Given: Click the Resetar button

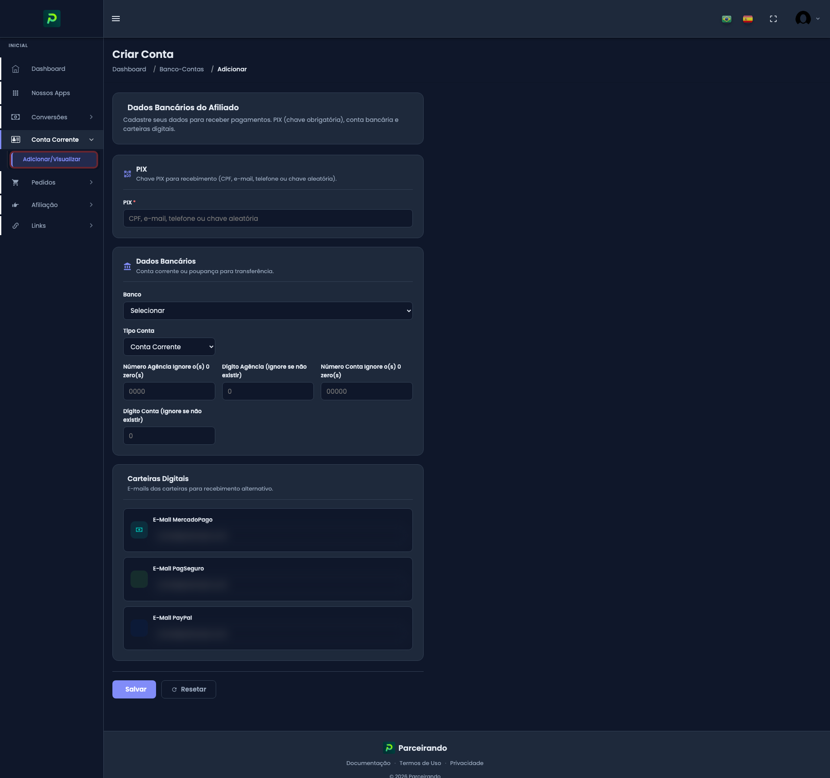Looking at the screenshot, I should coord(188,689).
